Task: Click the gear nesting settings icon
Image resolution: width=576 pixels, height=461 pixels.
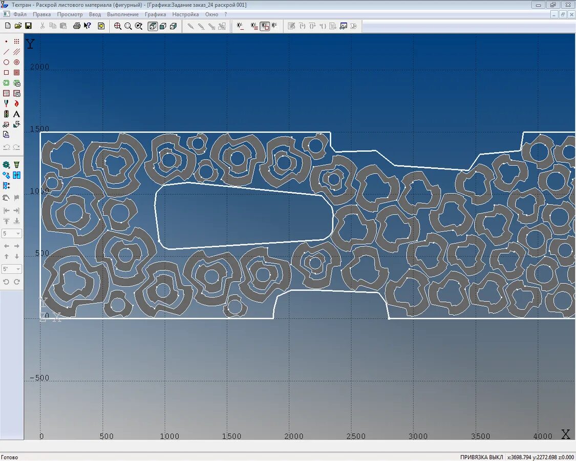Action: (x=6, y=165)
